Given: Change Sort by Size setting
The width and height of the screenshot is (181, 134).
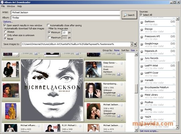Looking at the screenshot, I should tap(133, 50).
